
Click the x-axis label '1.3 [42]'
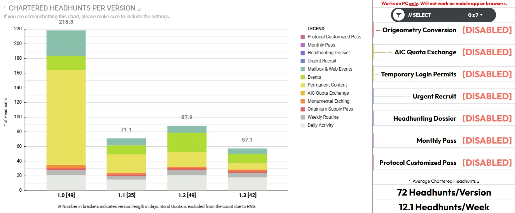click(x=247, y=196)
